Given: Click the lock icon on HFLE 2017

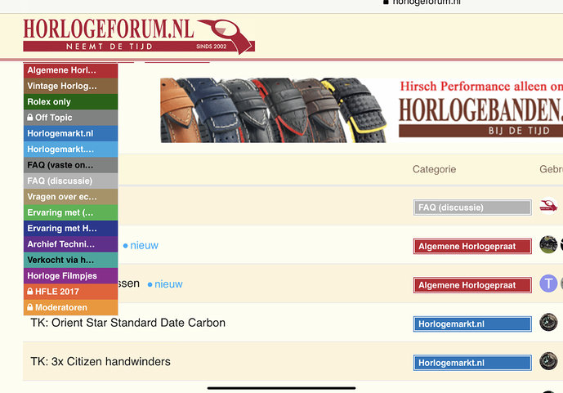Looking at the screenshot, I should point(30,291).
